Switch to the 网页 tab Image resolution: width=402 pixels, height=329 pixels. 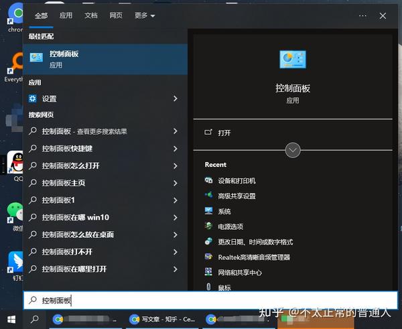(116, 15)
